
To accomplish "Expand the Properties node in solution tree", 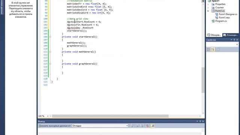I will pyautogui.click(x=208, y=4).
